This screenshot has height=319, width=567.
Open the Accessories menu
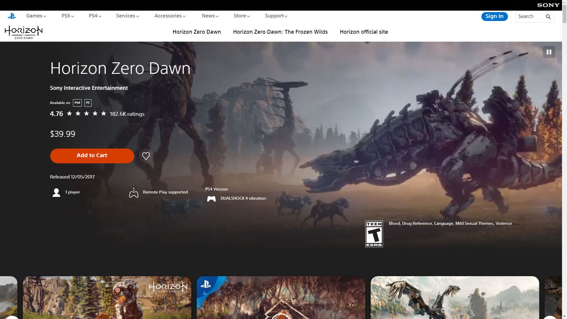coord(170,16)
